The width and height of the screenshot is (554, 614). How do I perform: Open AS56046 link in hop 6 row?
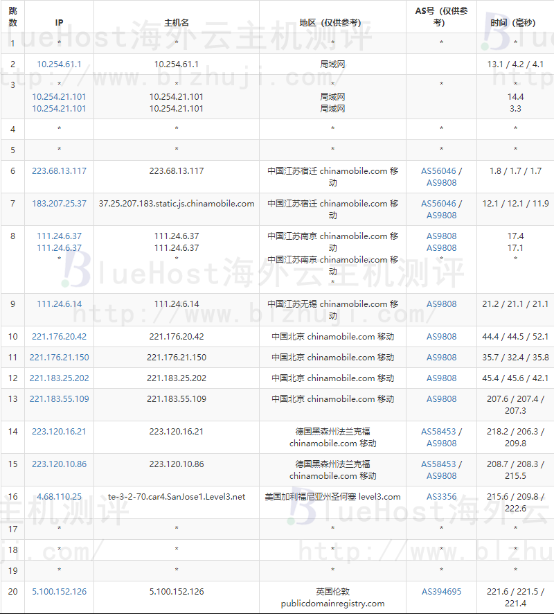[x=438, y=171]
